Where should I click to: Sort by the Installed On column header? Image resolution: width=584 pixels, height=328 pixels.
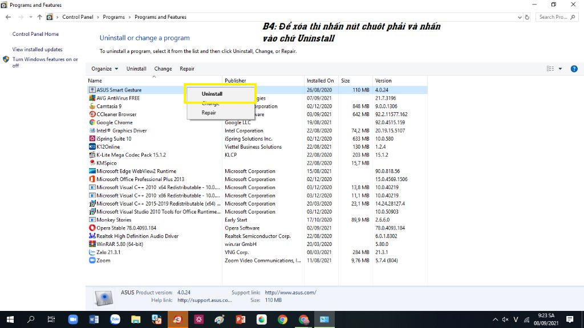(x=321, y=81)
